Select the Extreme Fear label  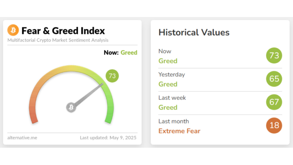coord(179,131)
